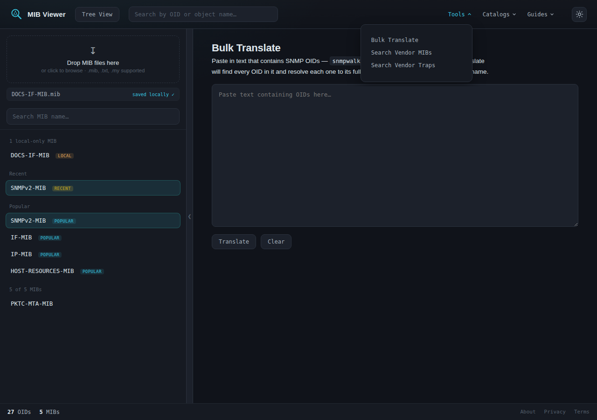Open IF-MIB from Popular list

coord(93,238)
